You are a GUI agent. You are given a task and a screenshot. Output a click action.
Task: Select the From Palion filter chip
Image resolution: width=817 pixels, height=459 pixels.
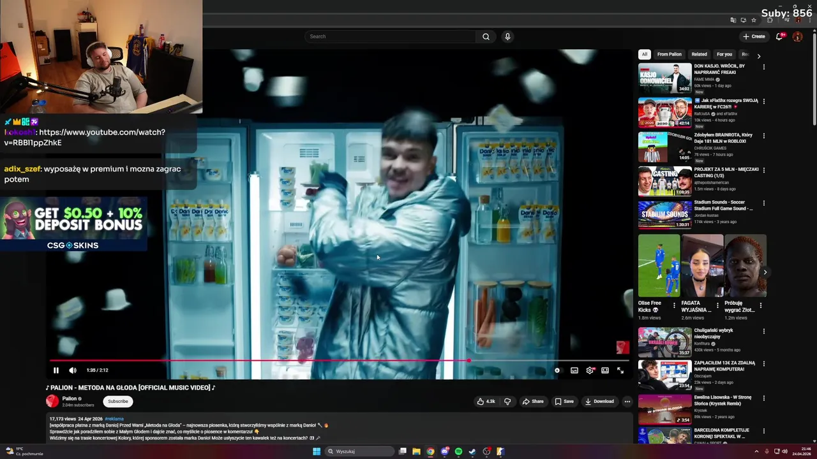[670, 54]
